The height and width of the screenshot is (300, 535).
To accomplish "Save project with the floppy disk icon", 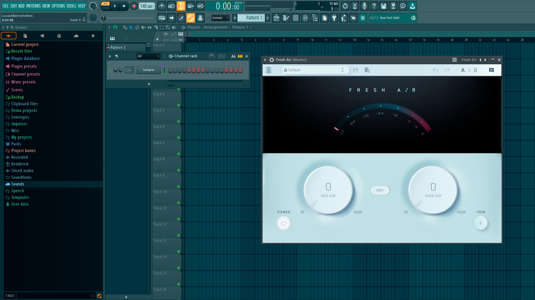I will tap(383, 6).
